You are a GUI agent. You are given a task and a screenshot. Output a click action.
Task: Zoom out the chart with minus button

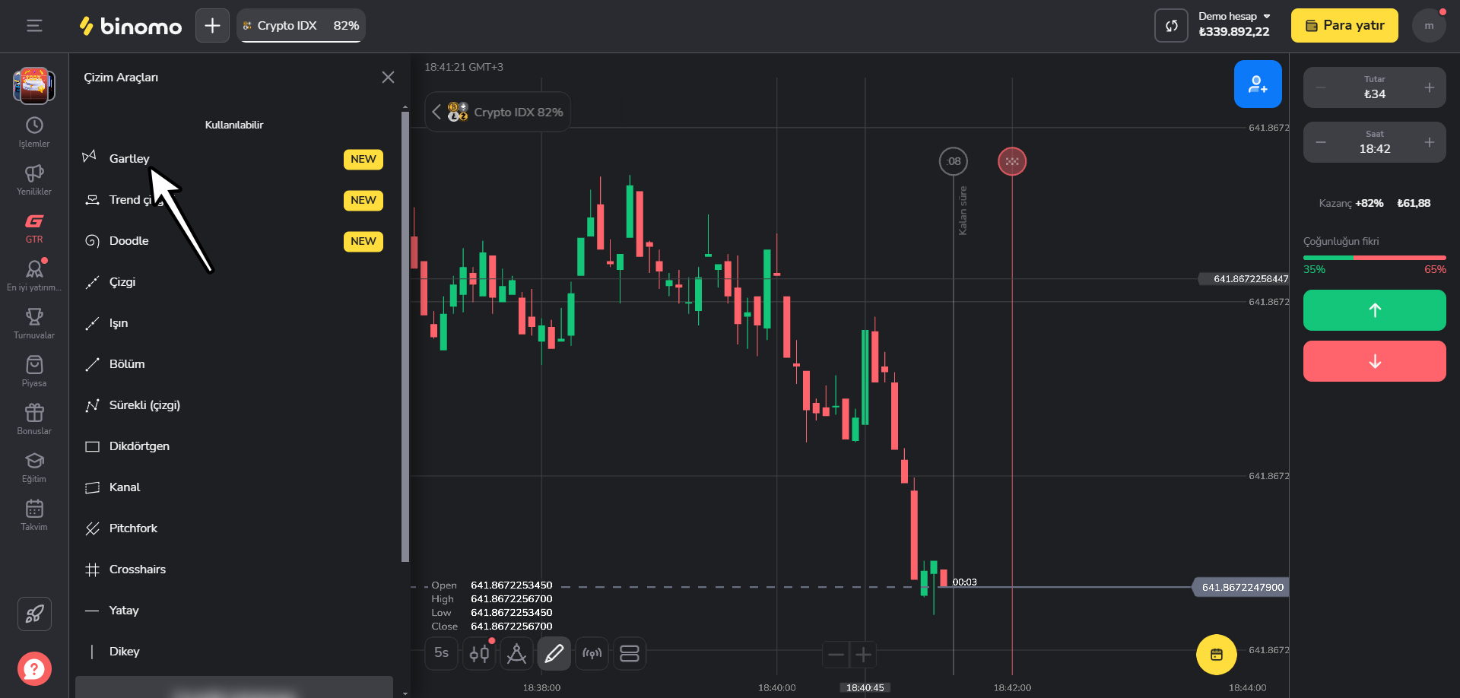(836, 654)
